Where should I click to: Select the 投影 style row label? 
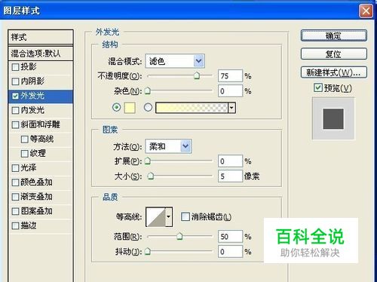coord(29,66)
